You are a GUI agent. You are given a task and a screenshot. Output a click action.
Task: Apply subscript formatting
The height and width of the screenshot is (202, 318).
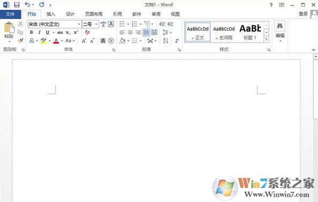[x=68, y=33]
